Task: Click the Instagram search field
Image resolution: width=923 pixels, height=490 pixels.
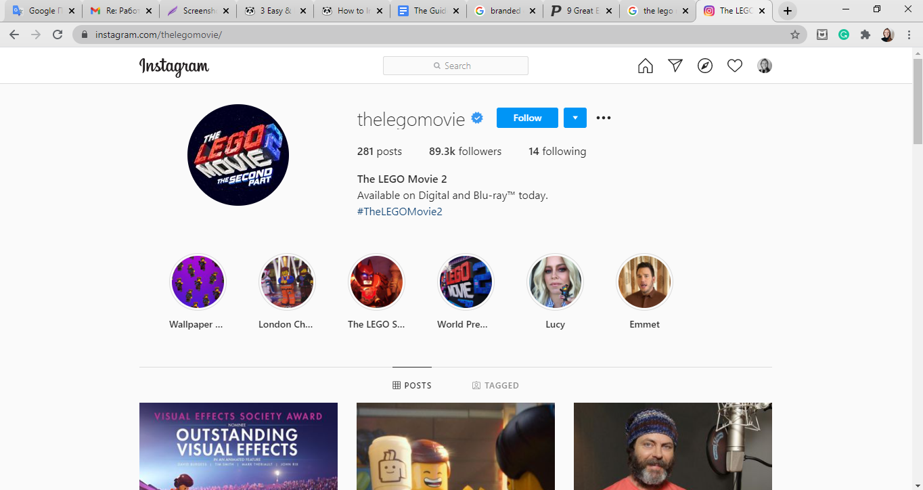Action: tap(455, 66)
